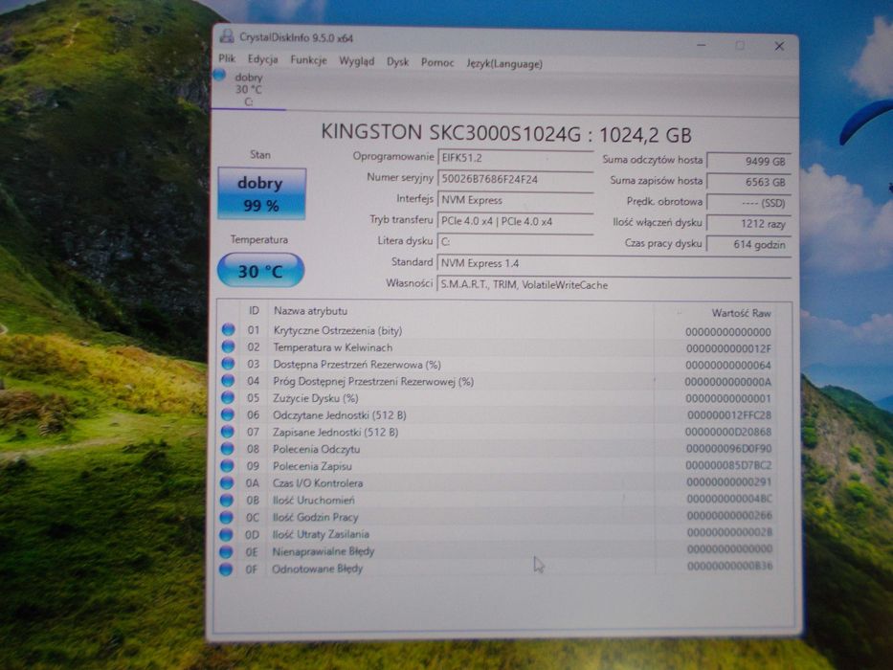Click the status orb for Ilość Godzin Pracy row
The width and height of the screenshot is (893, 670).
(226, 517)
